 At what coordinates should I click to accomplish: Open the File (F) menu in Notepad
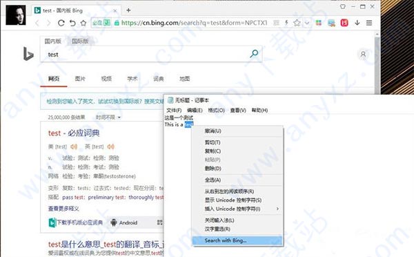pos(174,111)
